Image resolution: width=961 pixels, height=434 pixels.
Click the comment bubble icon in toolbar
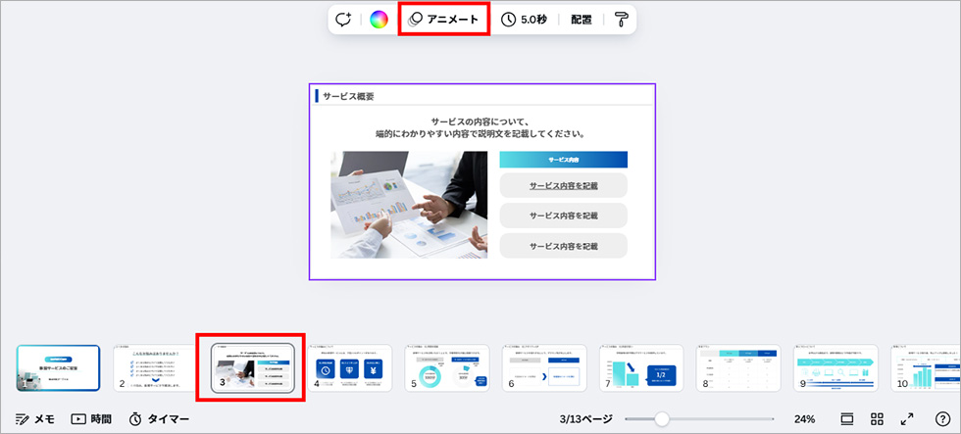click(344, 20)
